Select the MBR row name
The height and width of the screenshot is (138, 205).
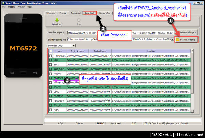[56, 60]
